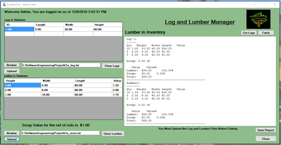Click Browse next to the log file path

pos(12,65)
